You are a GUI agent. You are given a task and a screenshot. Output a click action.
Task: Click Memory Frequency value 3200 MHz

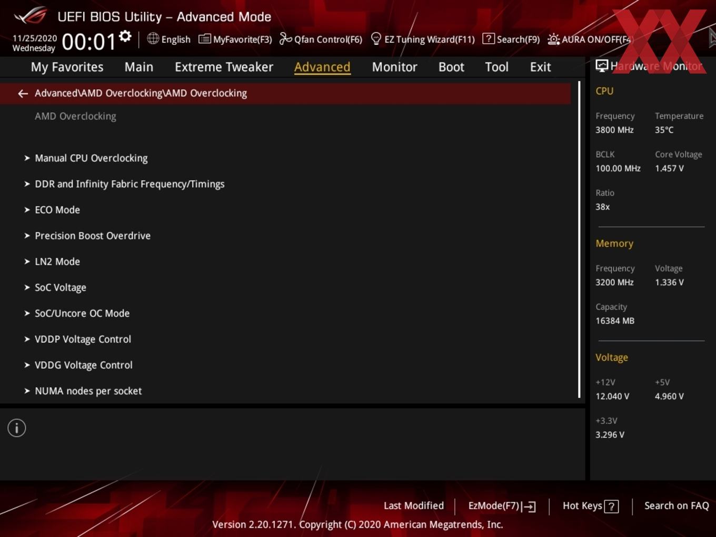tap(614, 283)
